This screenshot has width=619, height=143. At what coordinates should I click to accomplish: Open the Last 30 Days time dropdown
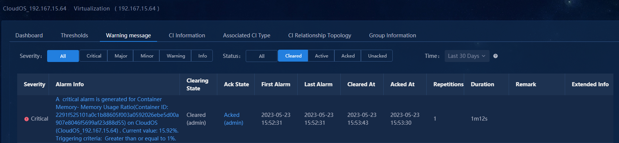pyautogui.click(x=467, y=56)
